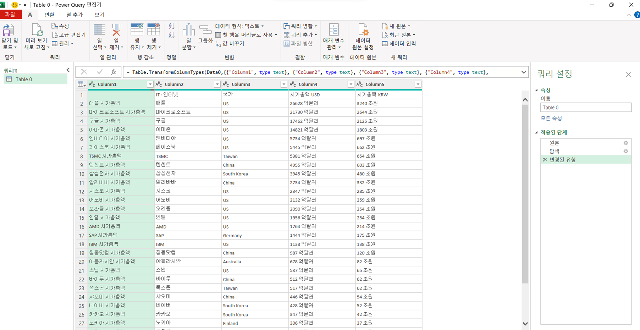Click the Name field containing Table 0
Viewport: 640px width, 330px height.
tap(586, 108)
